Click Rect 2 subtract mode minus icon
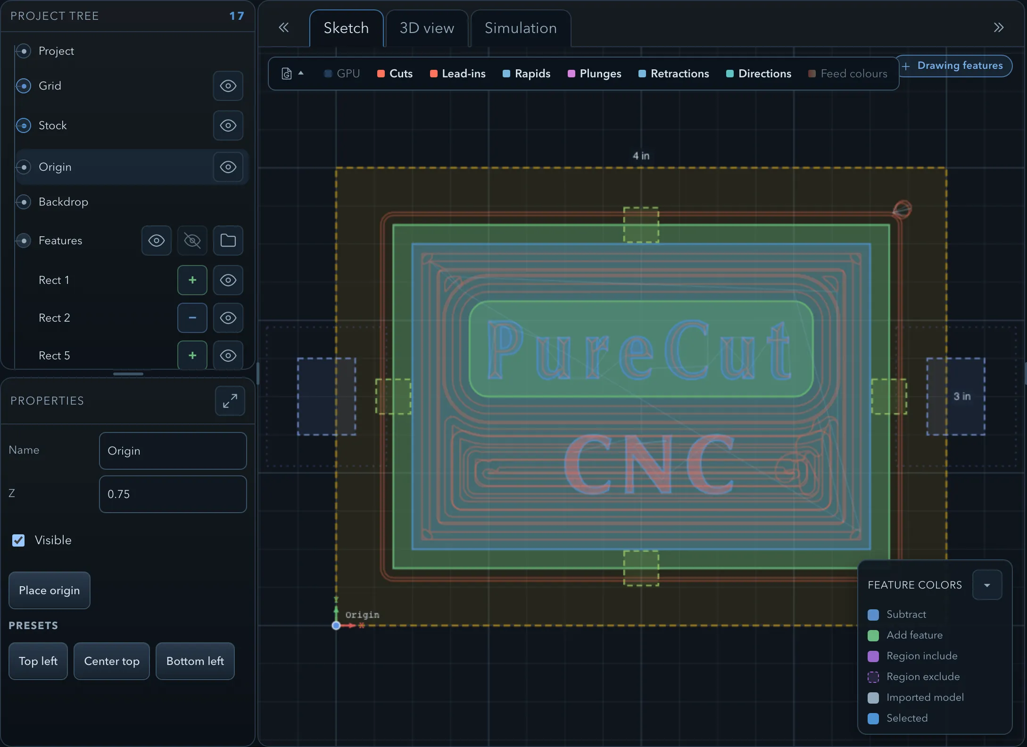This screenshot has height=747, width=1027. click(x=192, y=318)
